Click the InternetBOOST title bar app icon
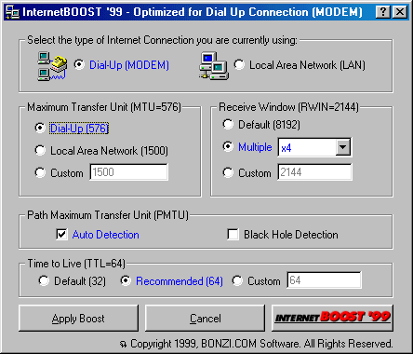Screen dimensions: 413x354 12,12
